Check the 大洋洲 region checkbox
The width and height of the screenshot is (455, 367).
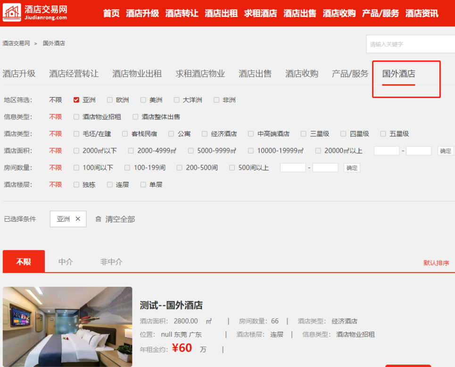click(x=176, y=100)
